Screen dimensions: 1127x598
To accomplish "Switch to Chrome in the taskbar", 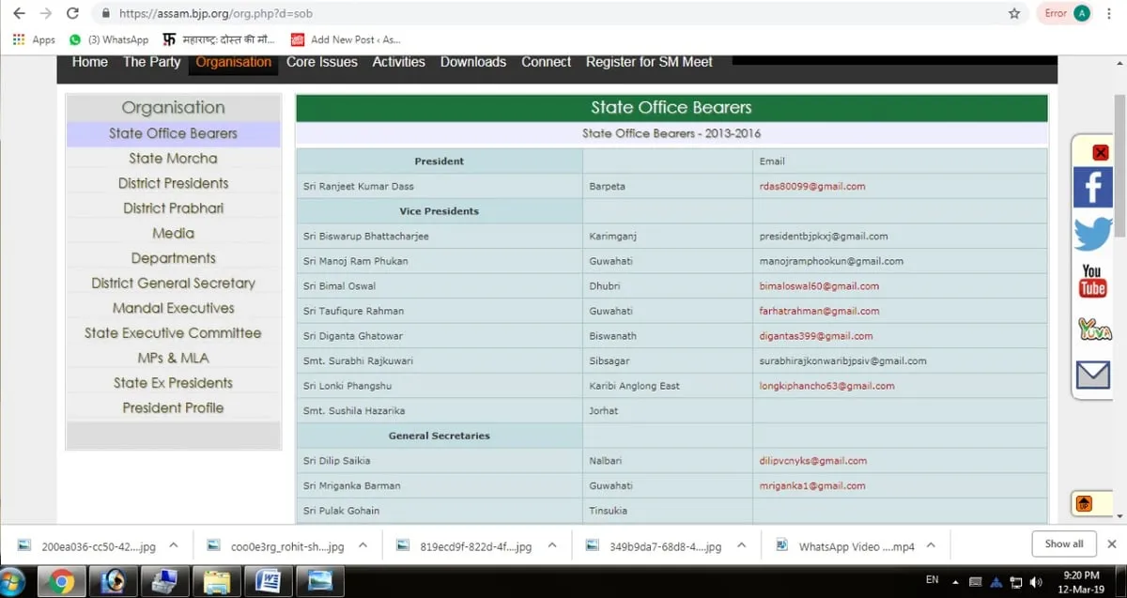I will (62, 582).
